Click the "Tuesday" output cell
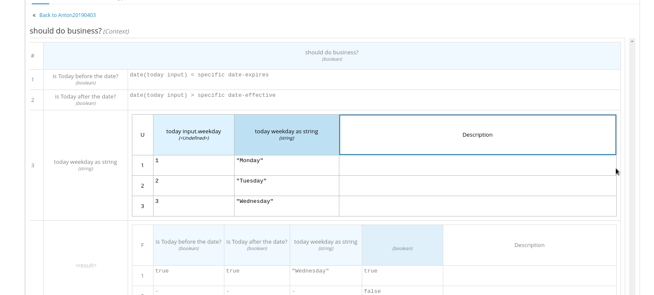Image resolution: width=654 pixels, height=295 pixels. pos(286,185)
